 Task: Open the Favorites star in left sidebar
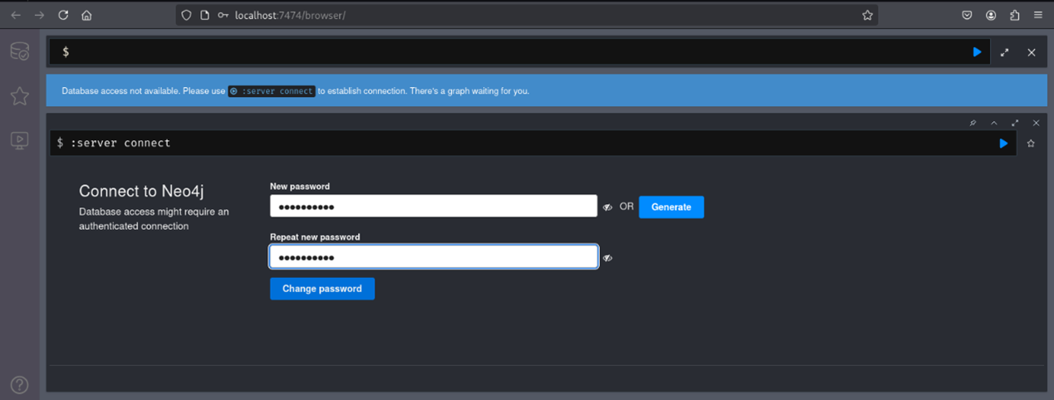pyautogui.click(x=20, y=96)
